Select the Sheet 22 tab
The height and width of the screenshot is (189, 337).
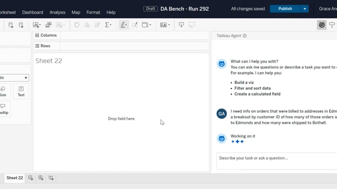click(x=15, y=178)
